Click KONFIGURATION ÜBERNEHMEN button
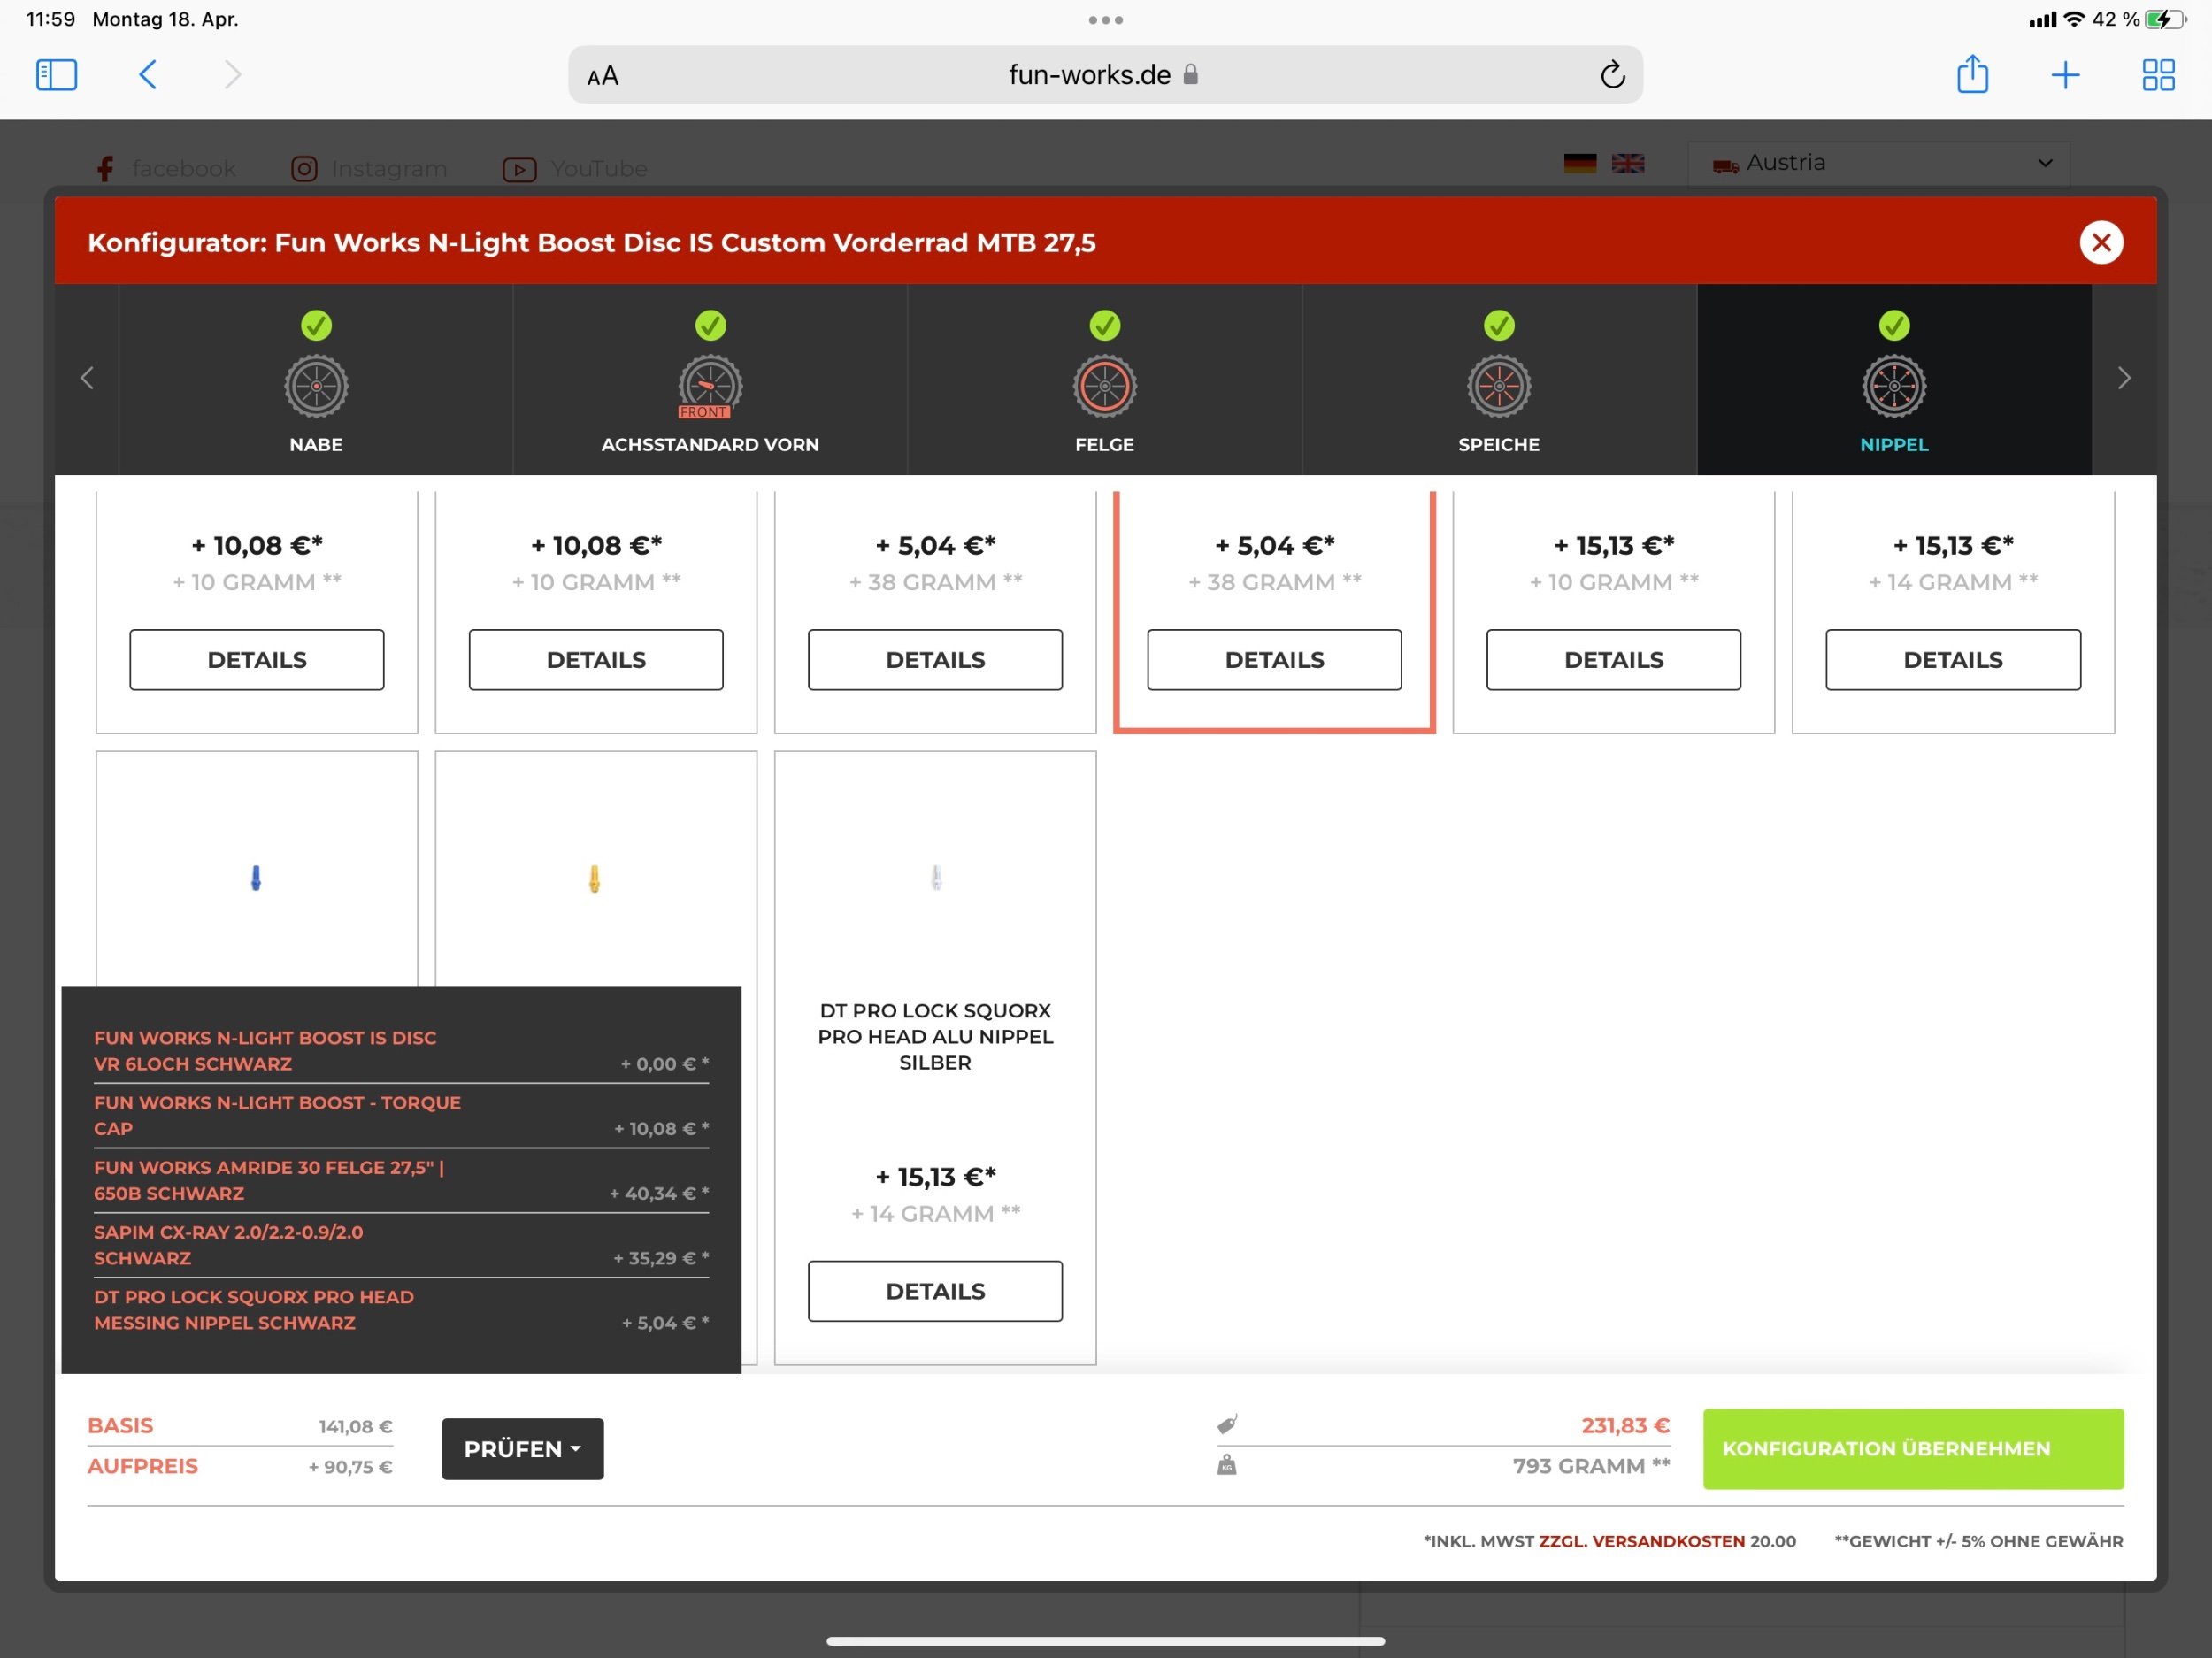 tap(1912, 1448)
